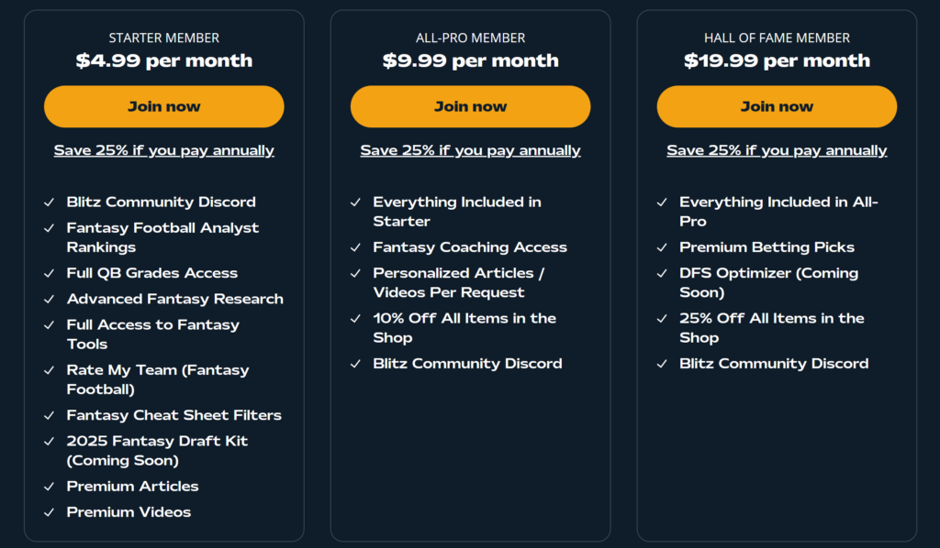
Task: Click checkmark beside Premium Betting Picks
Action: [662, 247]
